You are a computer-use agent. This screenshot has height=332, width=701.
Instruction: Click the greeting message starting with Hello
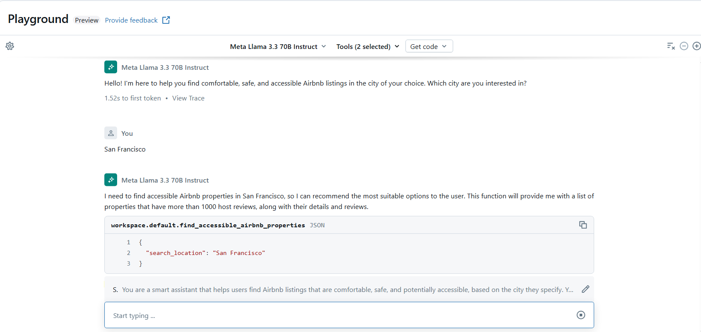click(x=316, y=83)
